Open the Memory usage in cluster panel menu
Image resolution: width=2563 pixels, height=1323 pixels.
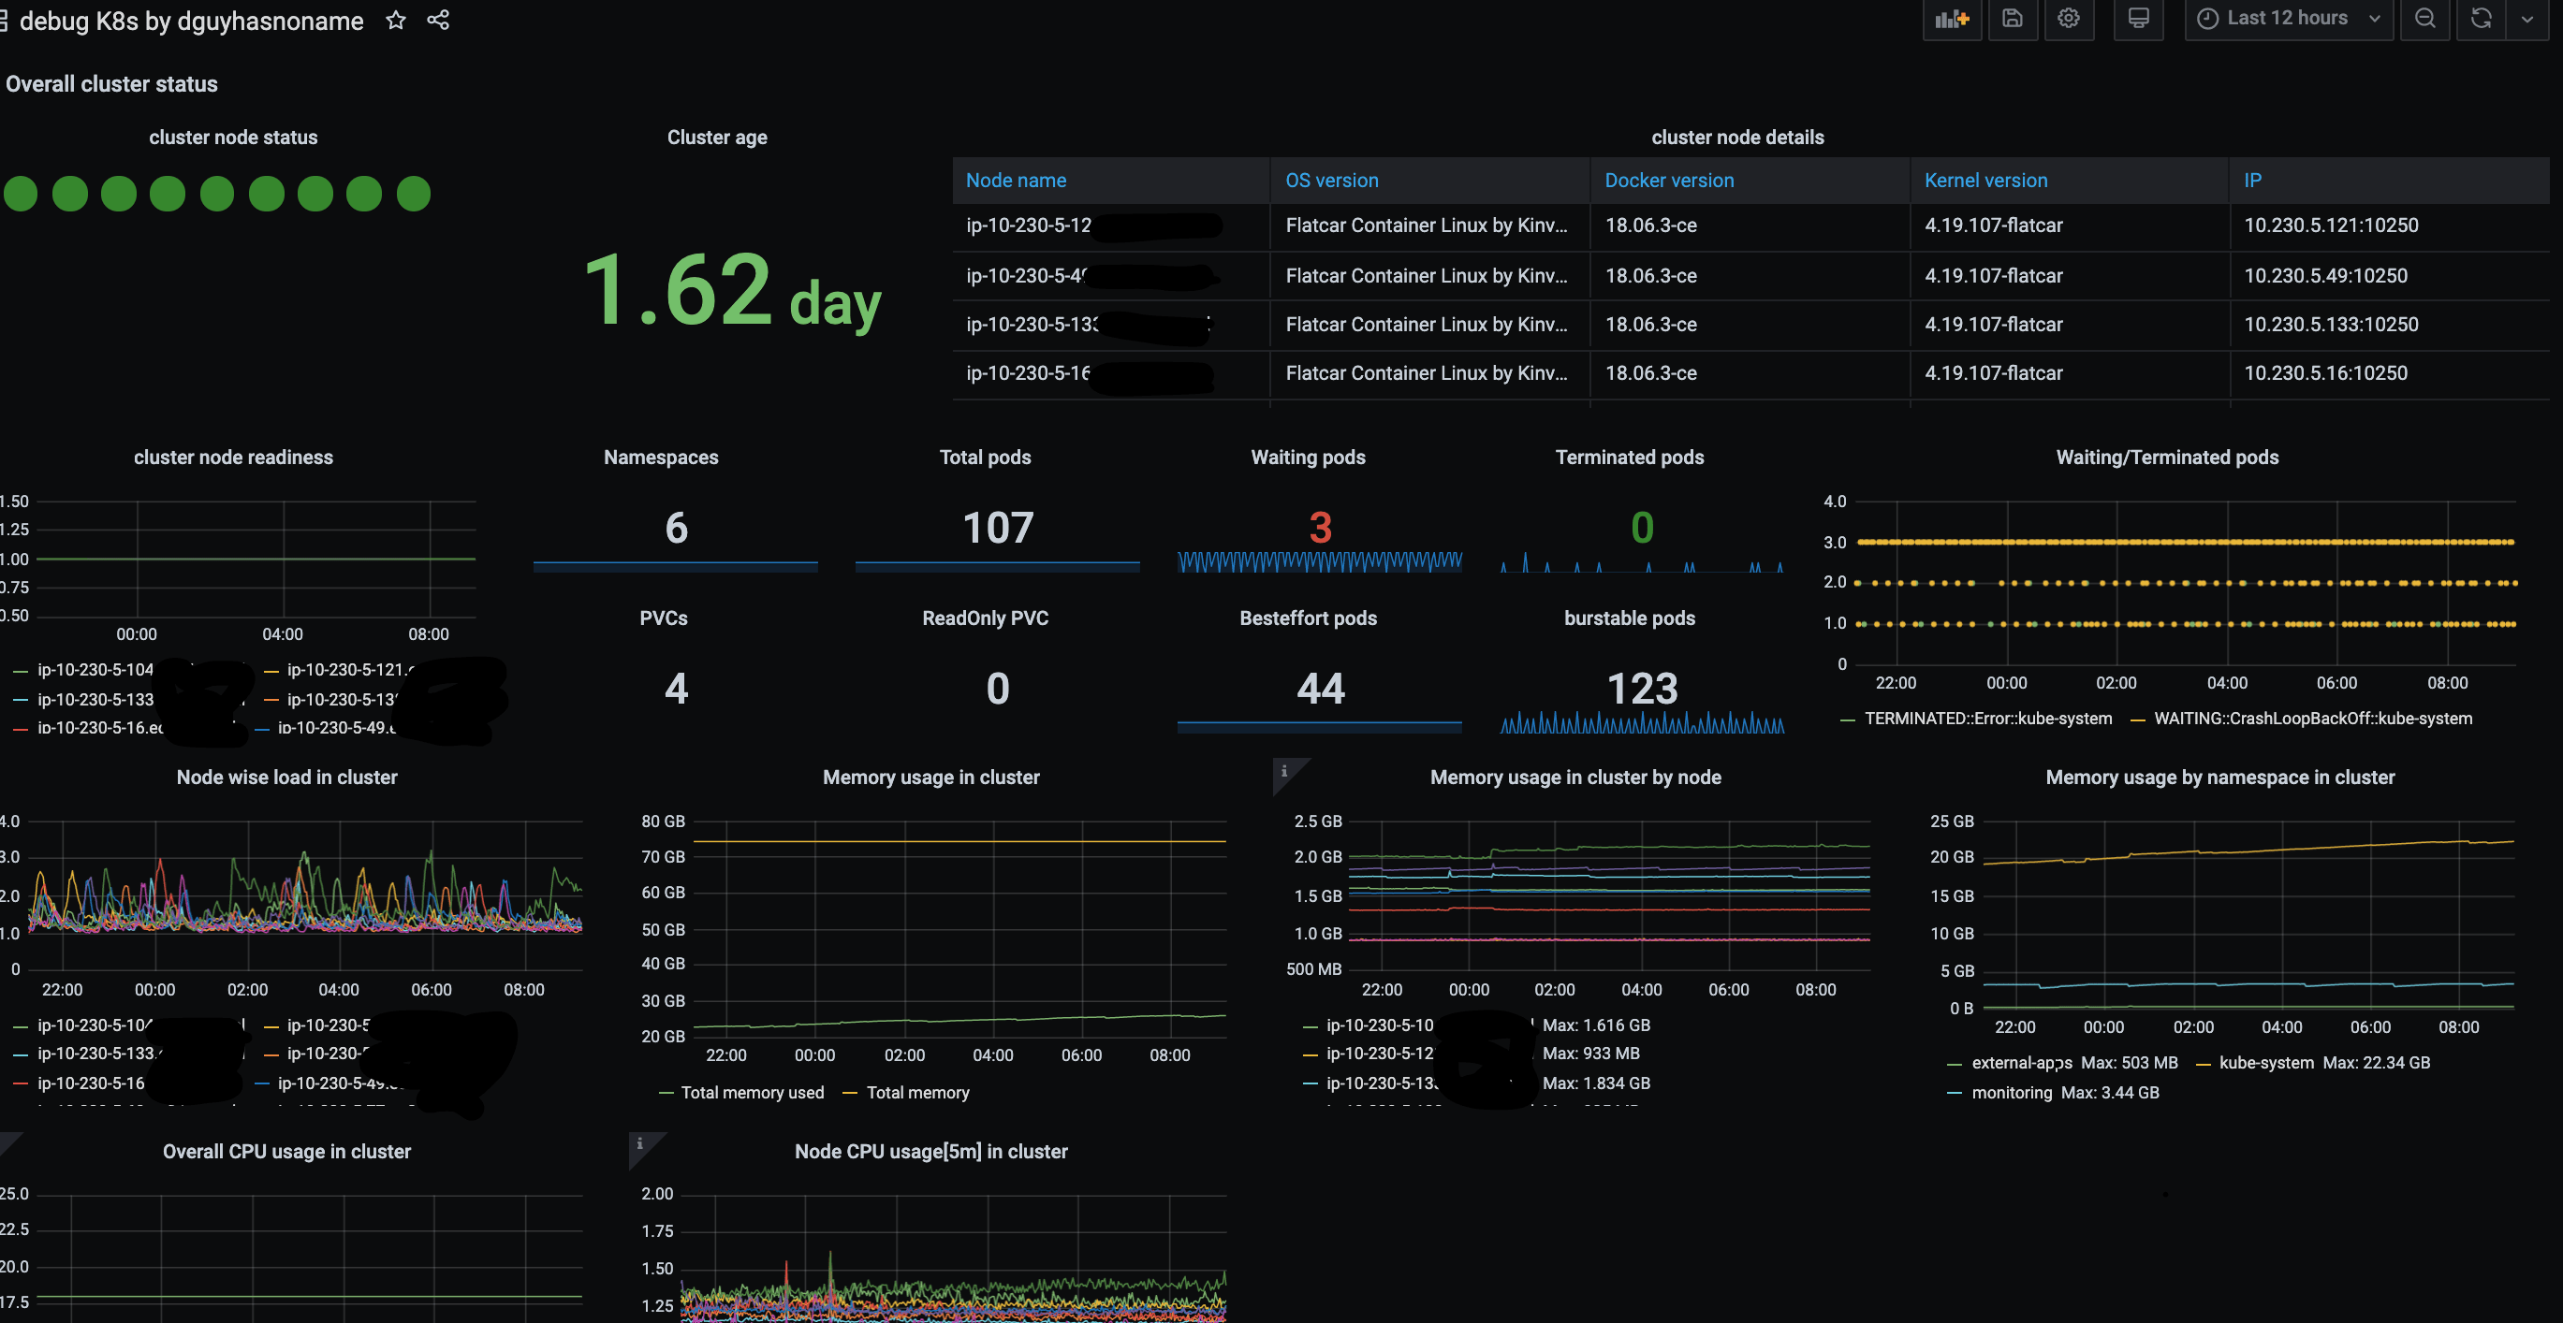click(x=930, y=778)
